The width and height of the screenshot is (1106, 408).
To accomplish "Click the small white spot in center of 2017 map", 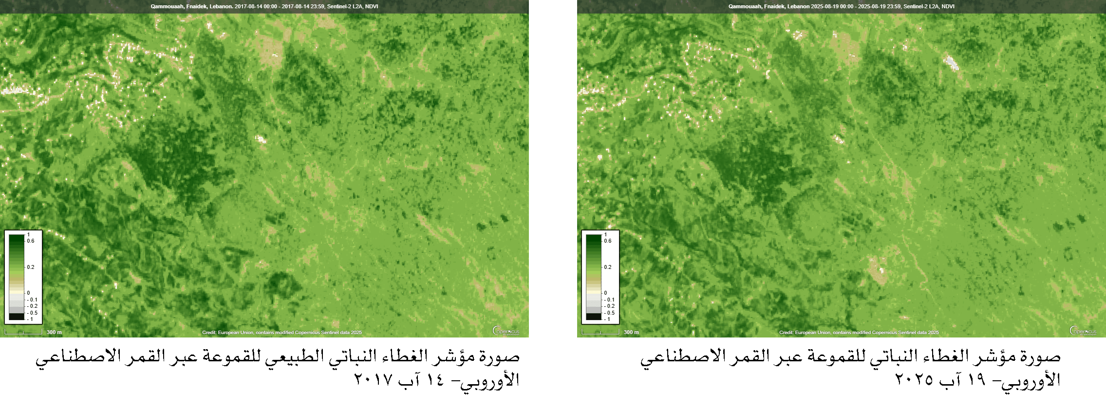I will point(262,140).
